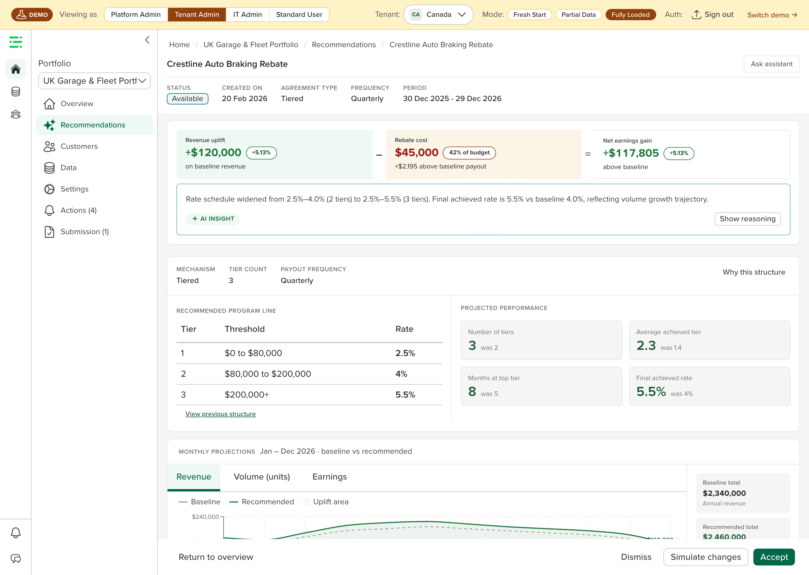Viewport: 809px width, 575px height.
Task: Click the Net earnings gain +$117,805 value
Action: click(631, 153)
